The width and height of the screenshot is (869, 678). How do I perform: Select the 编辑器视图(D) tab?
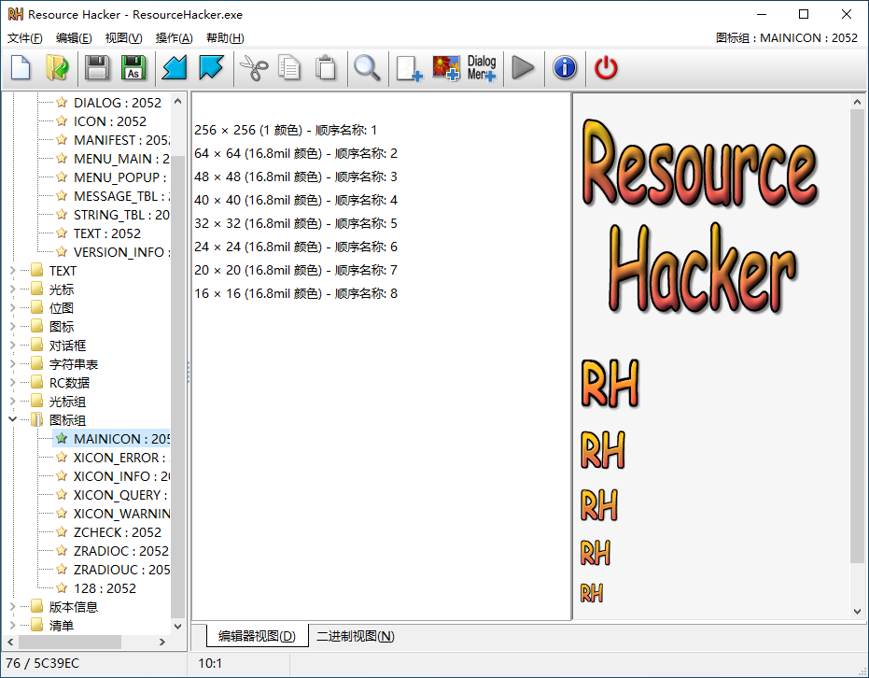258,636
